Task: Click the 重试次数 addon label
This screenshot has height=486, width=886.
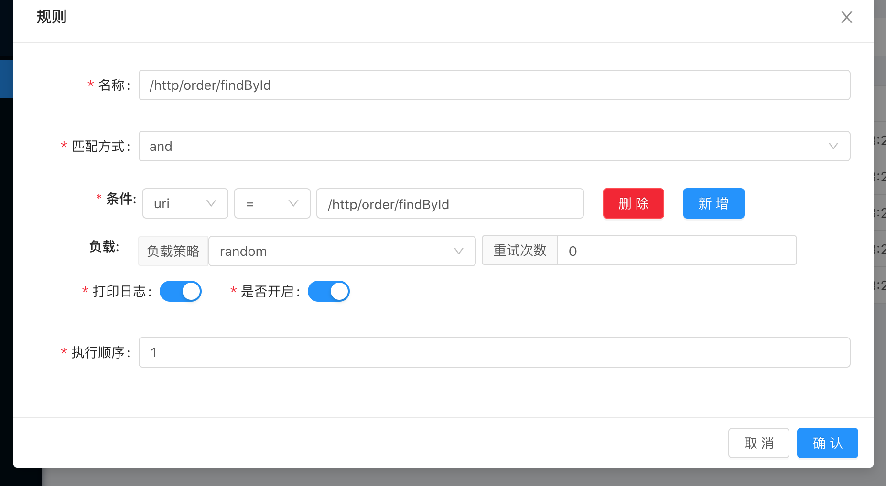Action: tap(519, 250)
